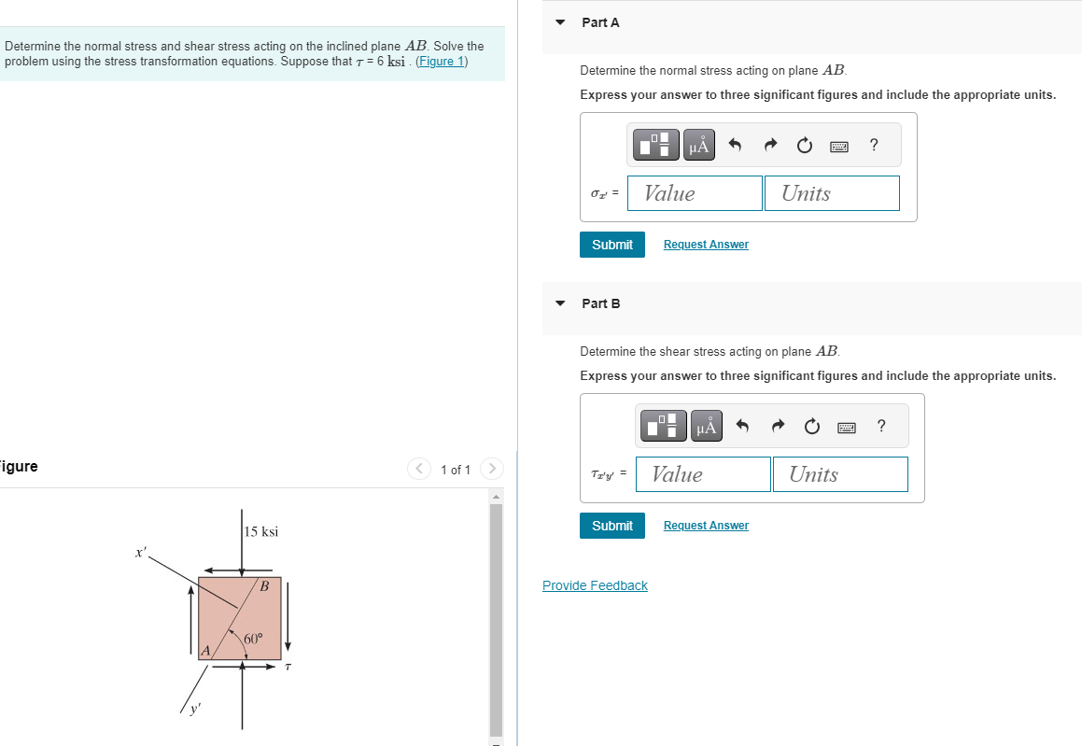The width and height of the screenshot is (1082, 746).
Task: Show keyboard shortcuts in Part A
Action: 839,147
